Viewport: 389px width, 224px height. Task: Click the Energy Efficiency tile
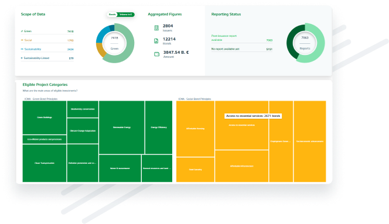pyautogui.click(x=159, y=127)
